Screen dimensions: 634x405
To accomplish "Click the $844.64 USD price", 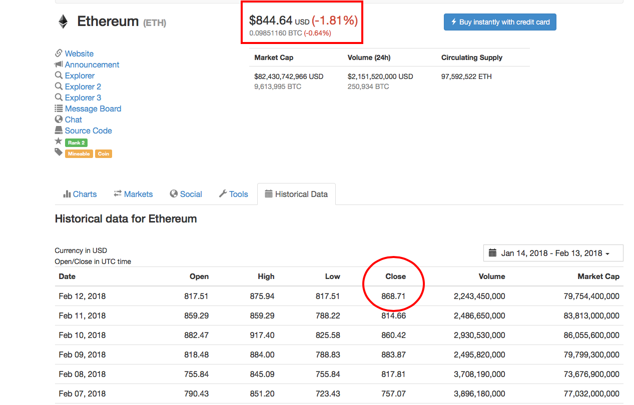I will [279, 20].
